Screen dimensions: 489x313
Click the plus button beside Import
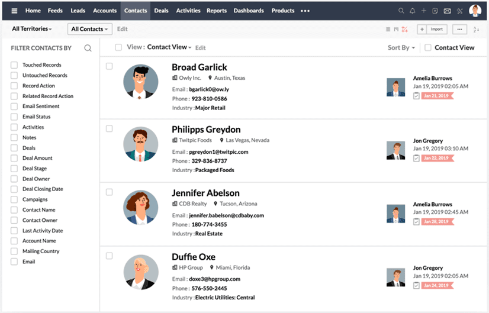(421, 29)
